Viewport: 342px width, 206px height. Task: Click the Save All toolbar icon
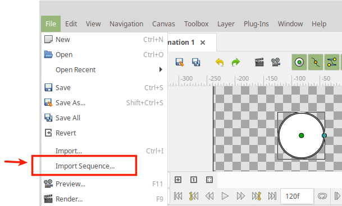[196, 62]
